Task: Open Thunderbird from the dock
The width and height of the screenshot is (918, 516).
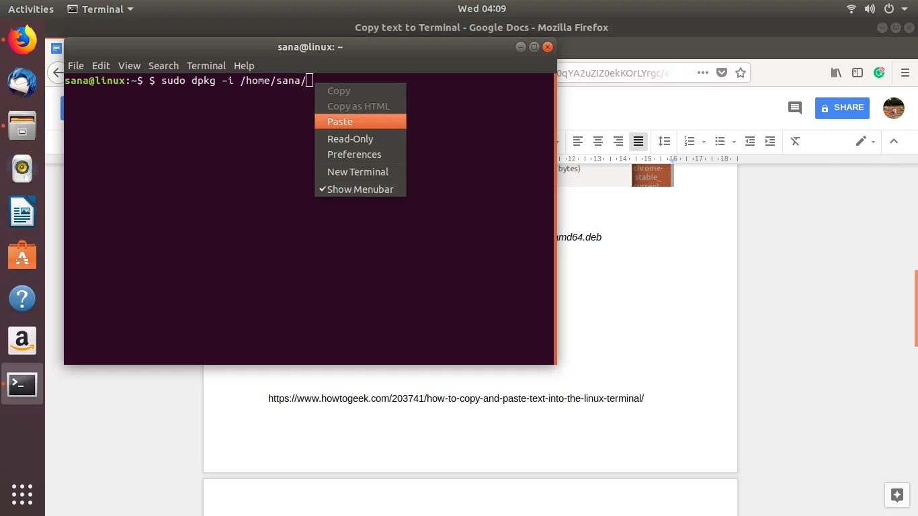Action: coord(22,83)
